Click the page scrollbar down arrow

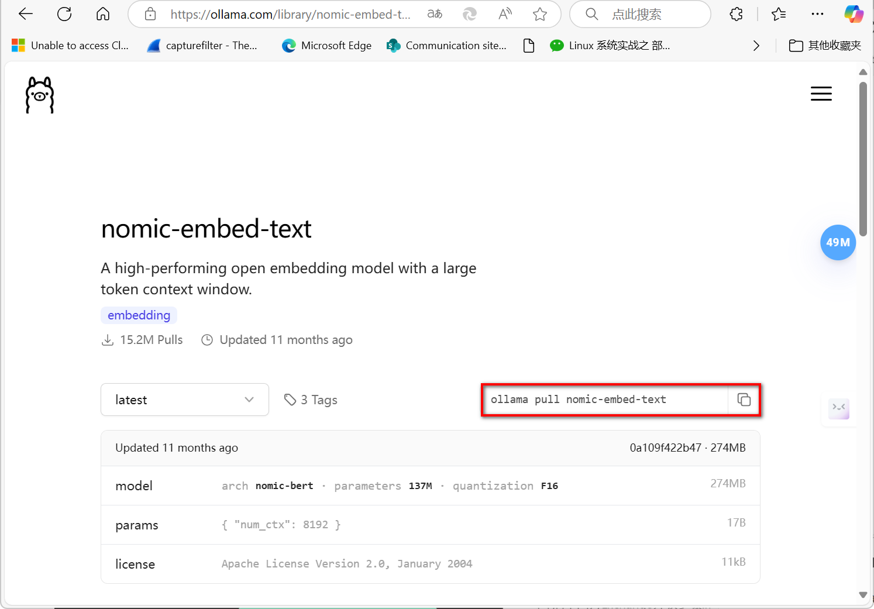863,594
